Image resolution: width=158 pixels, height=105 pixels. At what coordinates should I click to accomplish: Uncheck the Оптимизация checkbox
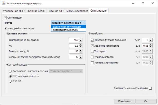tap(5, 18)
